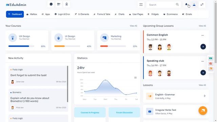Click the Common English lesson title
Image resolution: width=217 pixels, height=122 pixels.
coord(157,35)
